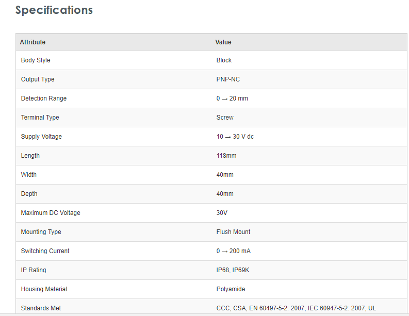Select the Body Style attribute cell

(x=36, y=60)
